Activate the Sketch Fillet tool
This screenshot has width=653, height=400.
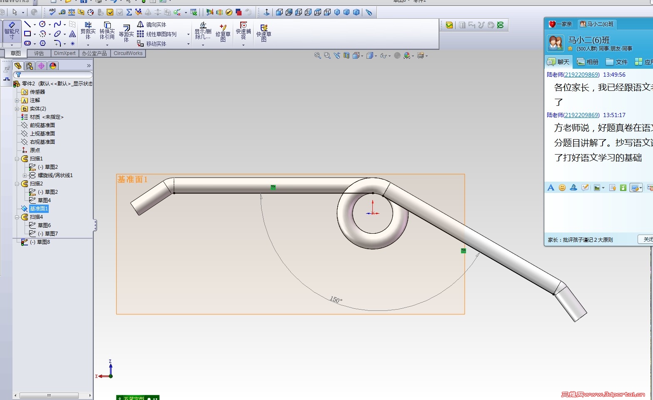coord(57,43)
